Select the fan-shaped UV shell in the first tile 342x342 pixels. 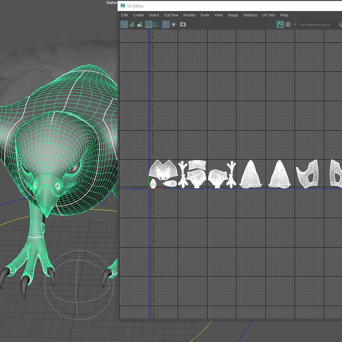tap(163, 170)
